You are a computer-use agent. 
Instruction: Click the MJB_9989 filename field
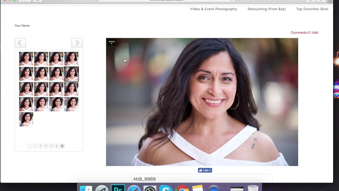tap(202, 179)
